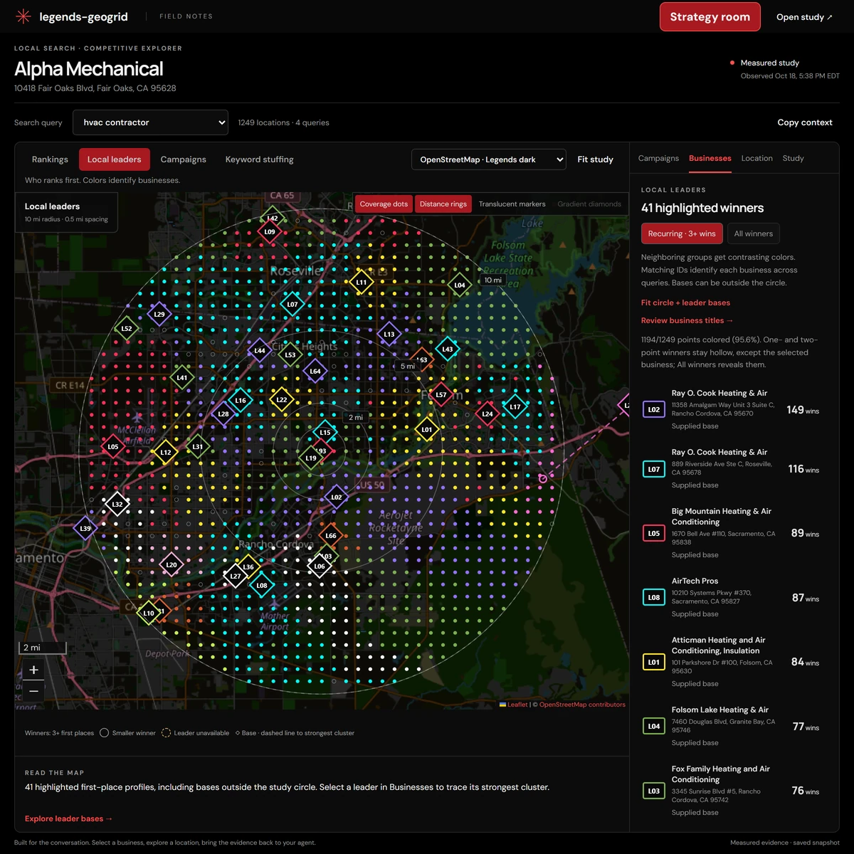Image resolution: width=854 pixels, height=854 pixels.
Task: Select Fox Family Heating L03 entry
Action: pyautogui.click(x=734, y=791)
